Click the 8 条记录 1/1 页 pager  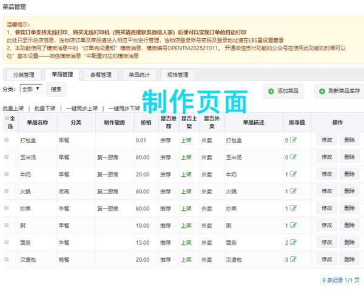[x=341, y=280]
